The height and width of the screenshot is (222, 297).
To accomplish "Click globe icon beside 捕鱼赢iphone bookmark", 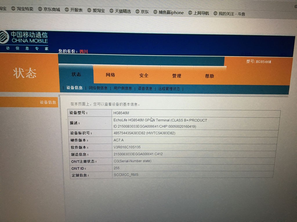I will pyautogui.click(x=155, y=12).
